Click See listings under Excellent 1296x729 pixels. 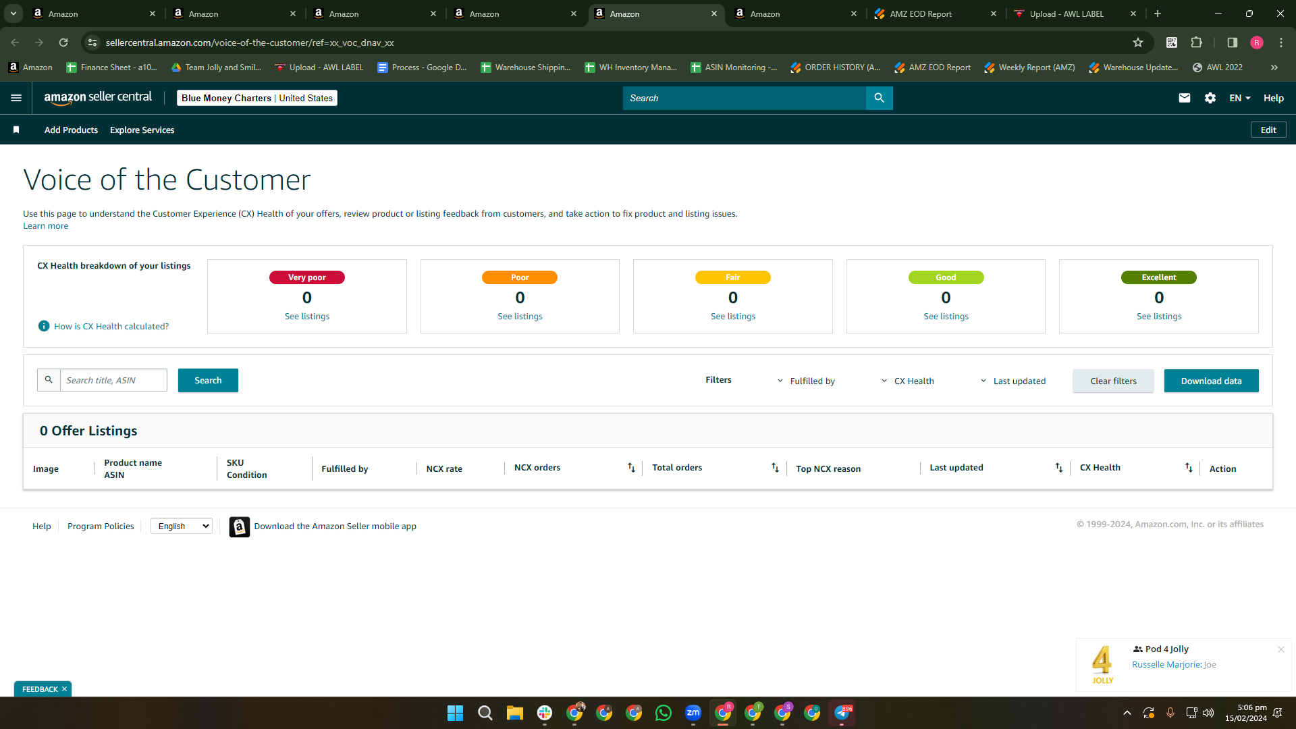[1159, 317]
